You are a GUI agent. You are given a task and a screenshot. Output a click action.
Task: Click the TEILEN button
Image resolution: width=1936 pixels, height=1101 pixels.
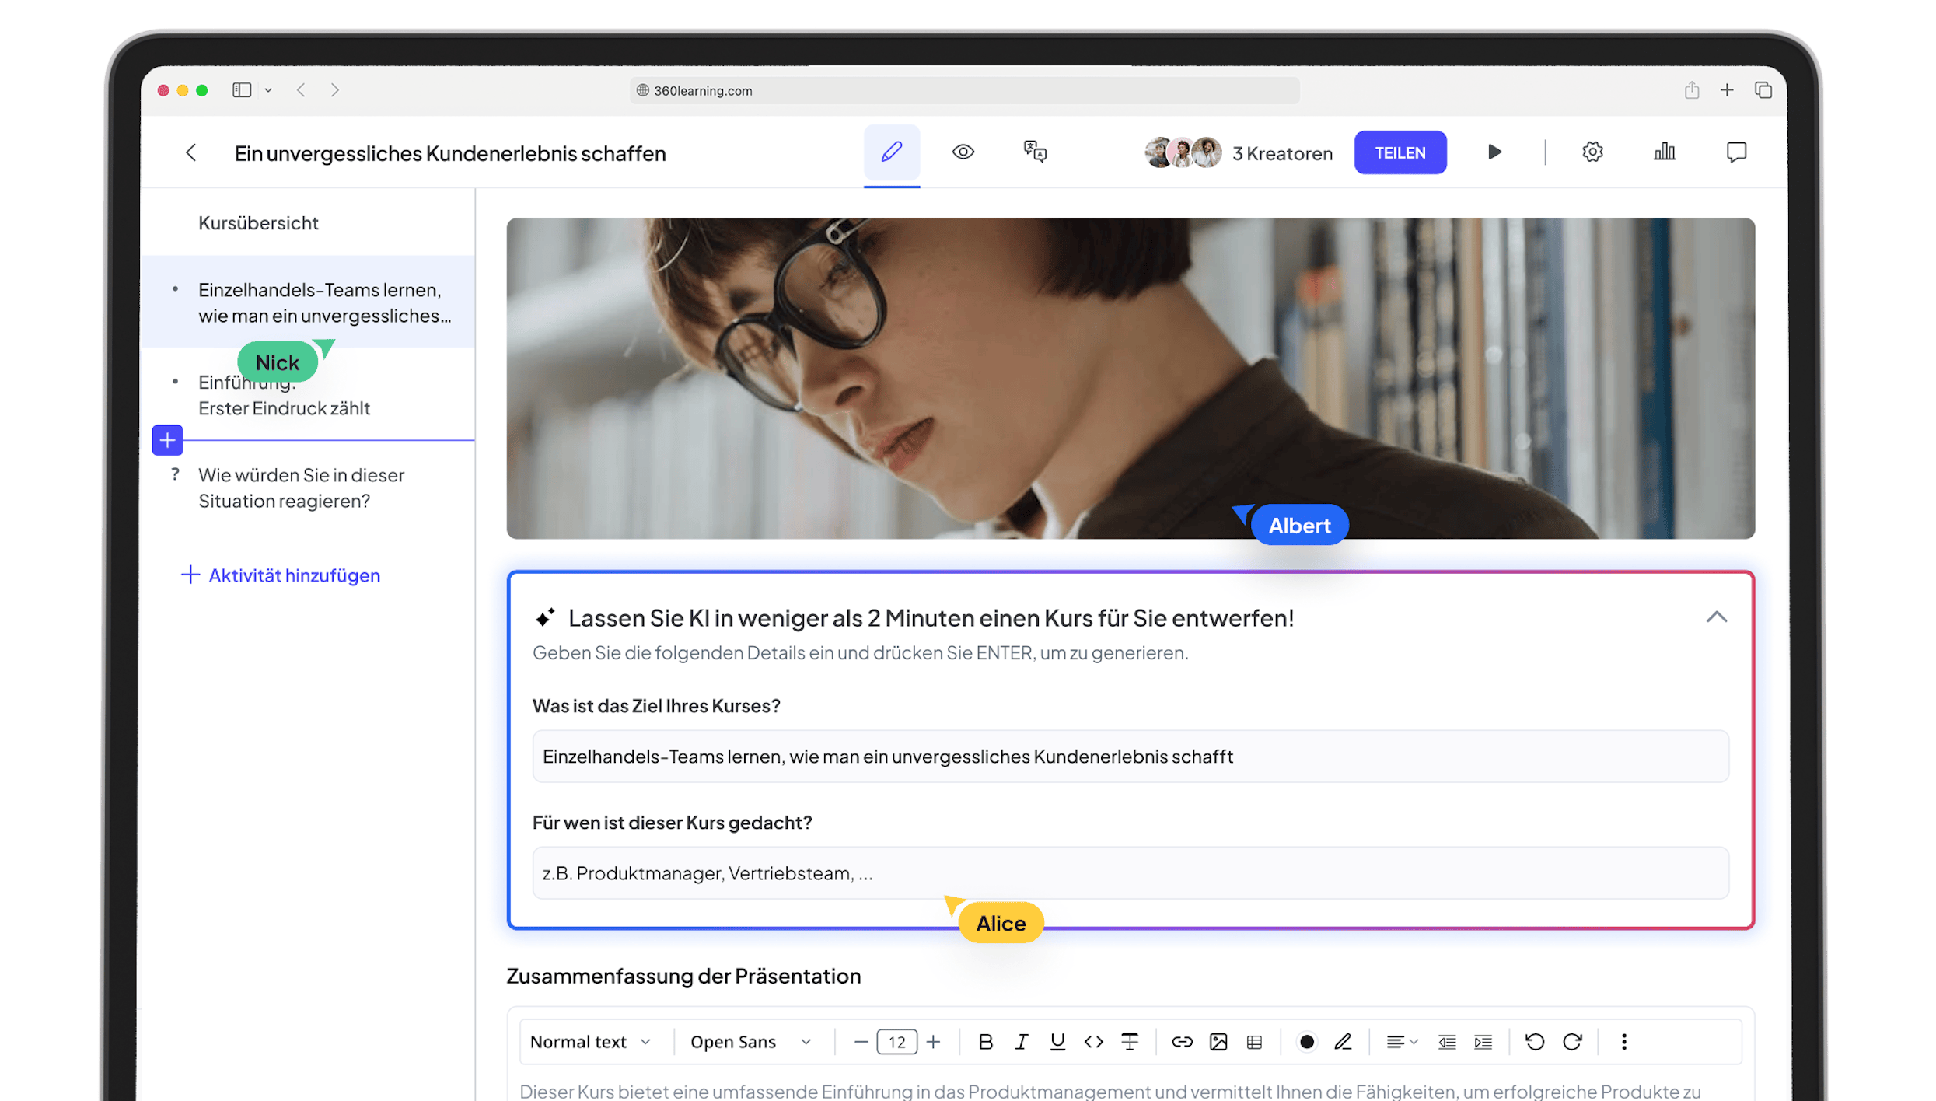tap(1400, 152)
